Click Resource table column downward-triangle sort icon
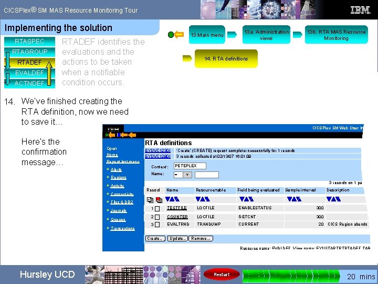The image size is (378, 284). [198, 199]
